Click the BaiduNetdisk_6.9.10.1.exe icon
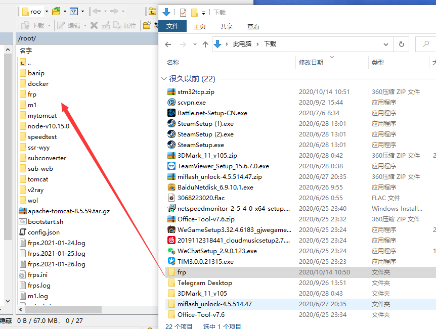436x329 pixels. tap(171, 187)
